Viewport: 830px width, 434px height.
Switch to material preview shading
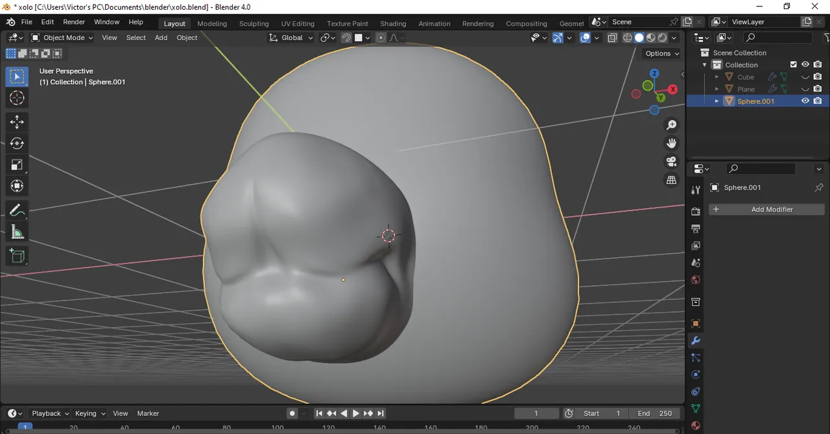tap(651, 38)
